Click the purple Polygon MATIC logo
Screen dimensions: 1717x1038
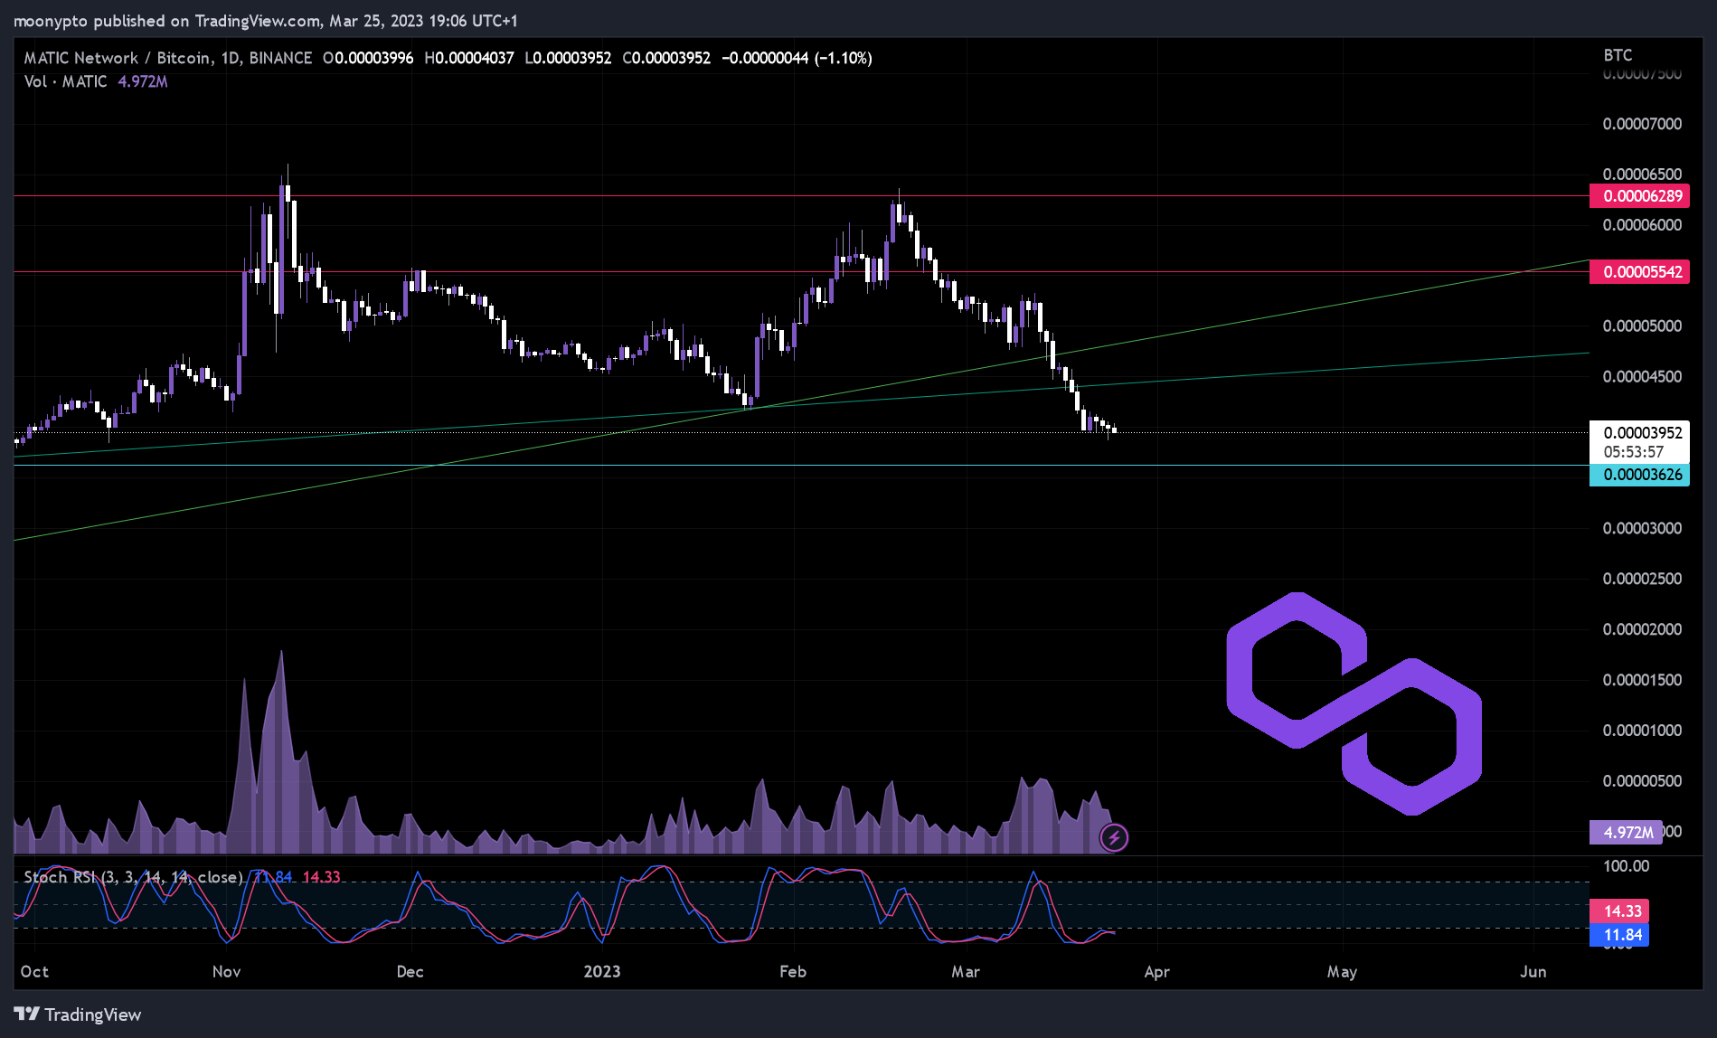tap(1354, 703)
